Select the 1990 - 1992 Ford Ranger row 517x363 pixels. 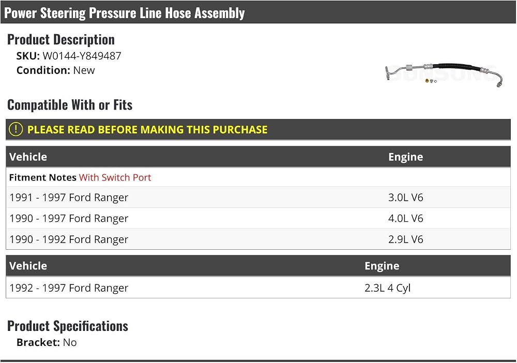click(x=258, y=239)
